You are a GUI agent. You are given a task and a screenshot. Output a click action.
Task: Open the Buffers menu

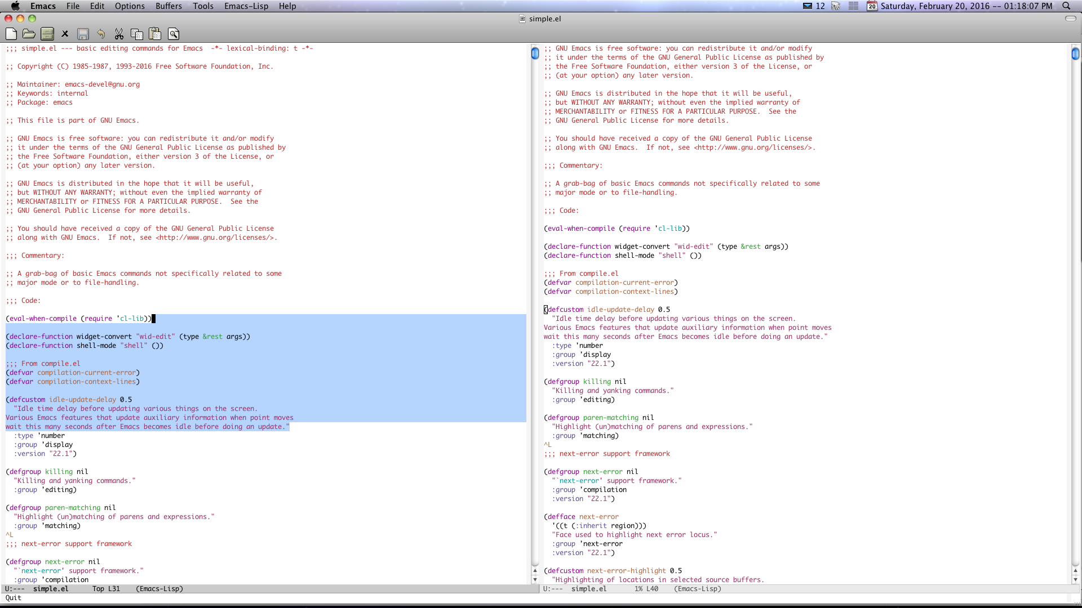click(x=168, y=6)
